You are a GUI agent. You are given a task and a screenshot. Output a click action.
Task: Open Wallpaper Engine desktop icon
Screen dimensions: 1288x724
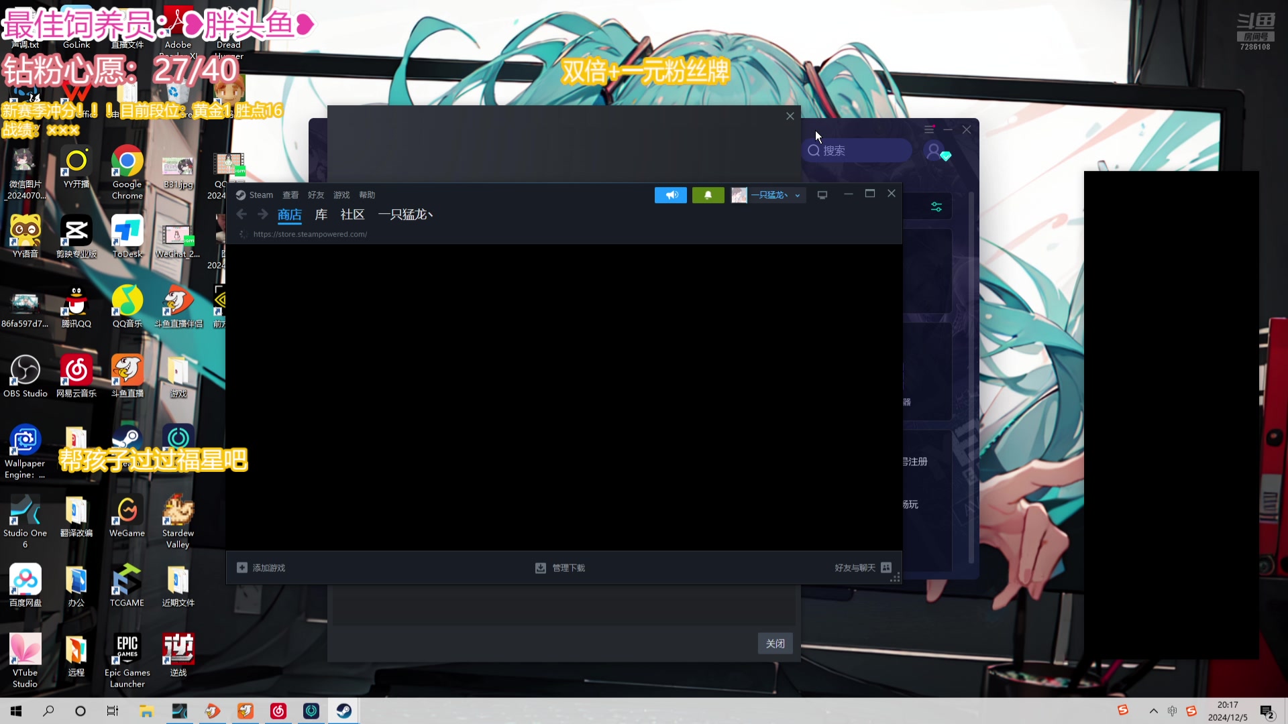click(x=25, y=452)
